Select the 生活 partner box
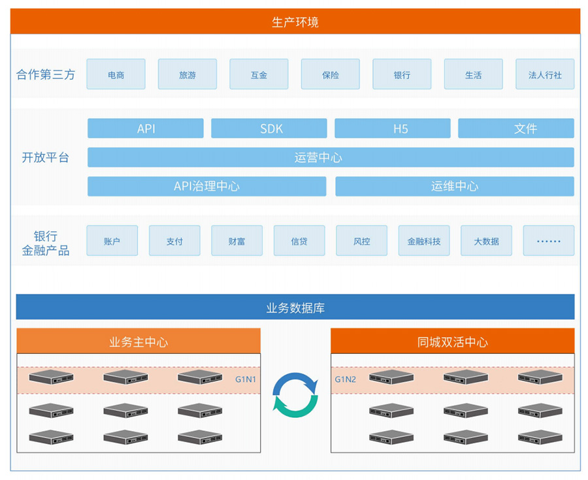The height and width of the screenshot is (480, 588). (474, 74)
